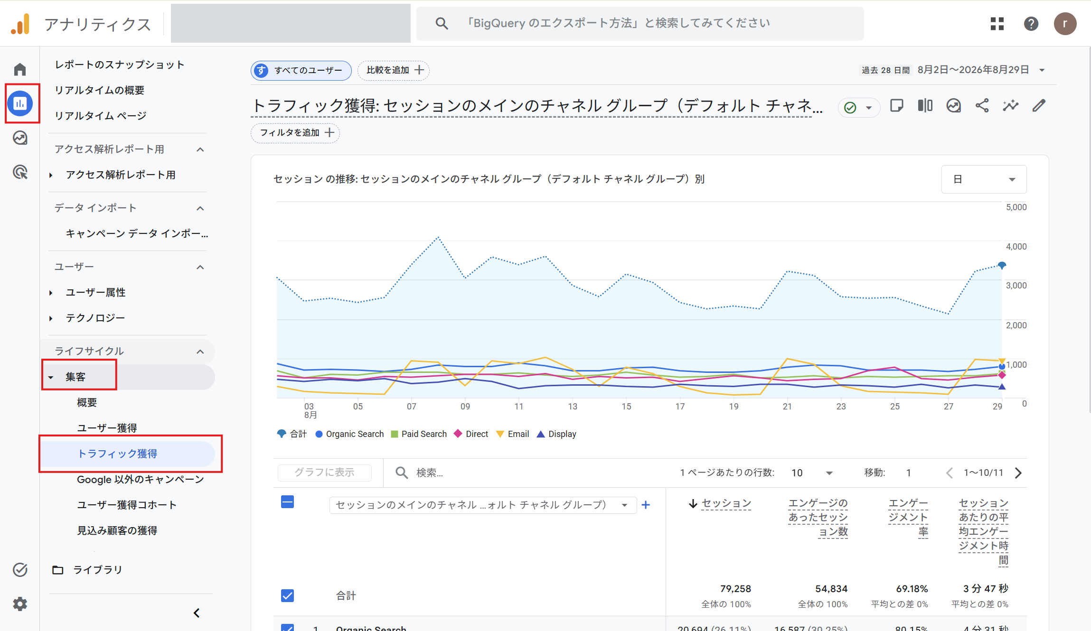Viewport: 1091px width, 631px height.
Task: Open the account avatar 'r'
Action: [x=1065, y=24]
